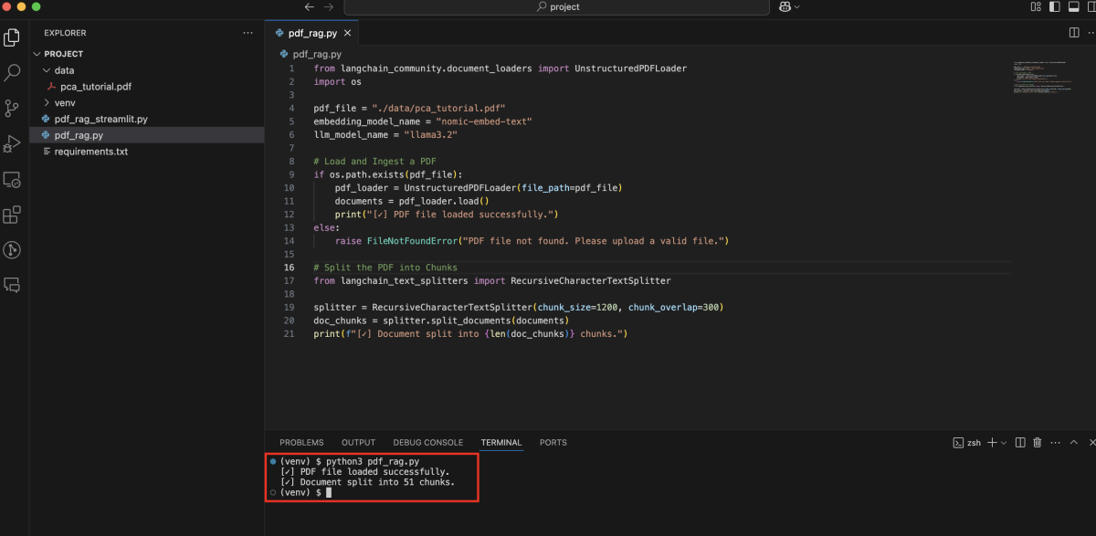1096x536 pixels.
Task: Open terminal panel more actions ellipsis
Action: [x=1057, y=442]
